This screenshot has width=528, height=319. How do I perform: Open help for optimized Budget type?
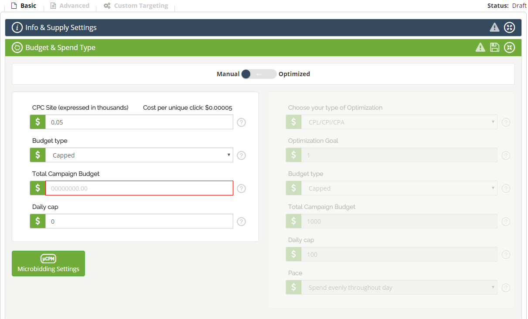pyautogui.click(x=506, y=188)
